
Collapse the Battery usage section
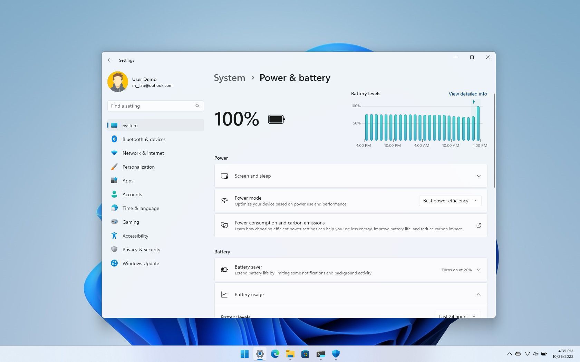(x=479, y=294)
